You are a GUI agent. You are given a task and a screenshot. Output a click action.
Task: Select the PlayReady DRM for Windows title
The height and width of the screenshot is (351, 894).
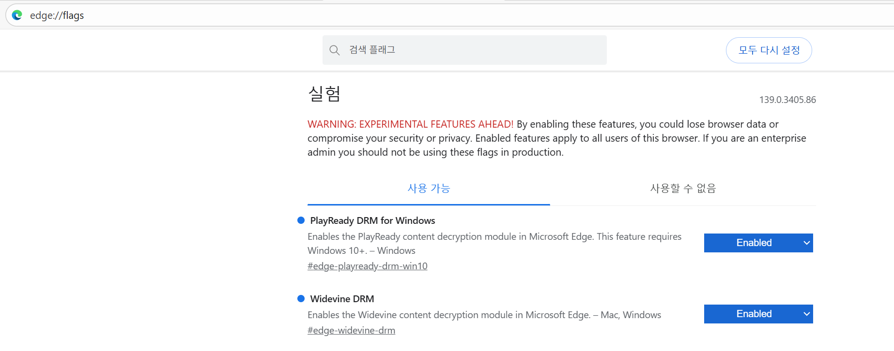[x=372, y=220]
